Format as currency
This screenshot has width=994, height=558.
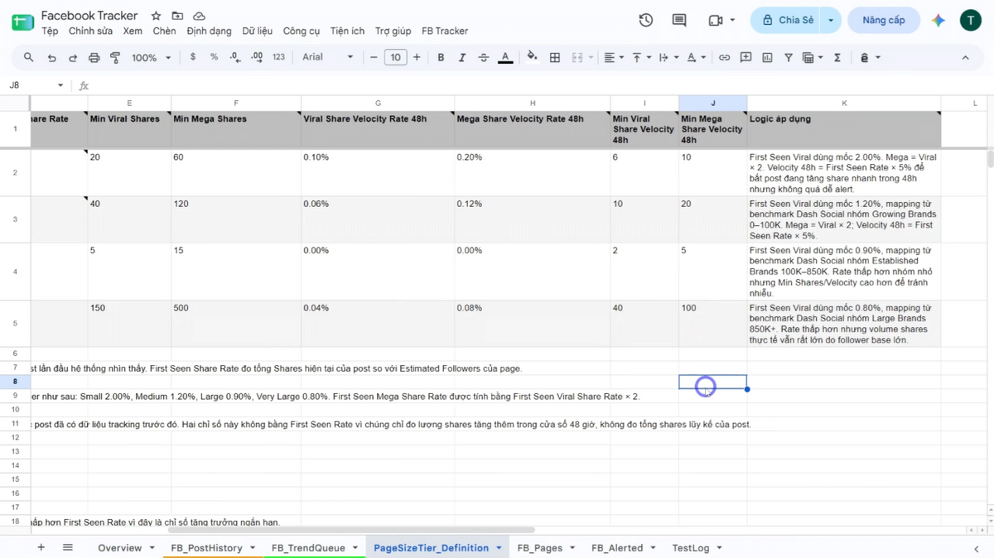pyautogui.click(x=193, y=57)
